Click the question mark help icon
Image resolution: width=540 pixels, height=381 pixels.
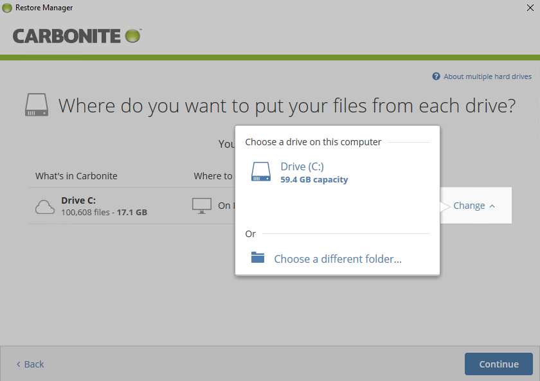(x=436, y=76)
